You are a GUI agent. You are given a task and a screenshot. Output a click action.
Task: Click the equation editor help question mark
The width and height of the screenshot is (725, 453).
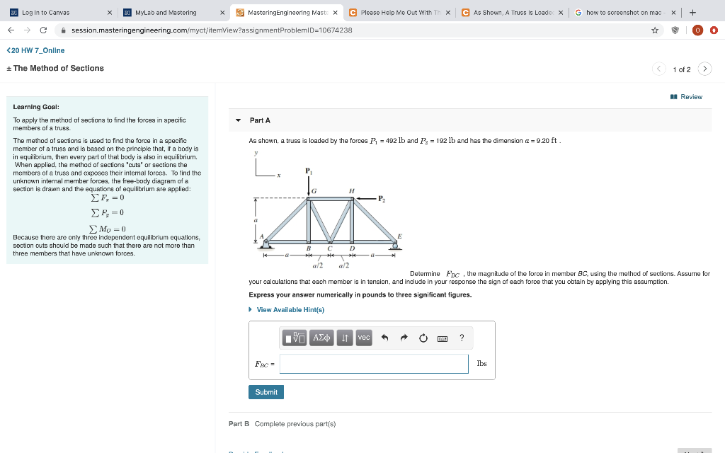tap(461, 338)
